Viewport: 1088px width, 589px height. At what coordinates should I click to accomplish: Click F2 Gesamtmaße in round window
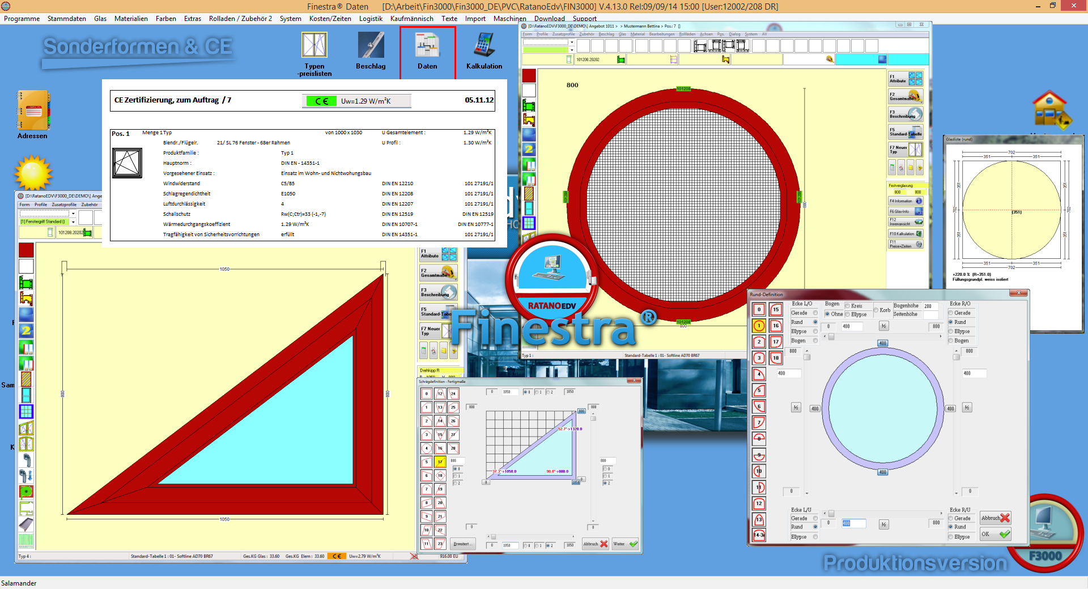(x=906, y=96)
